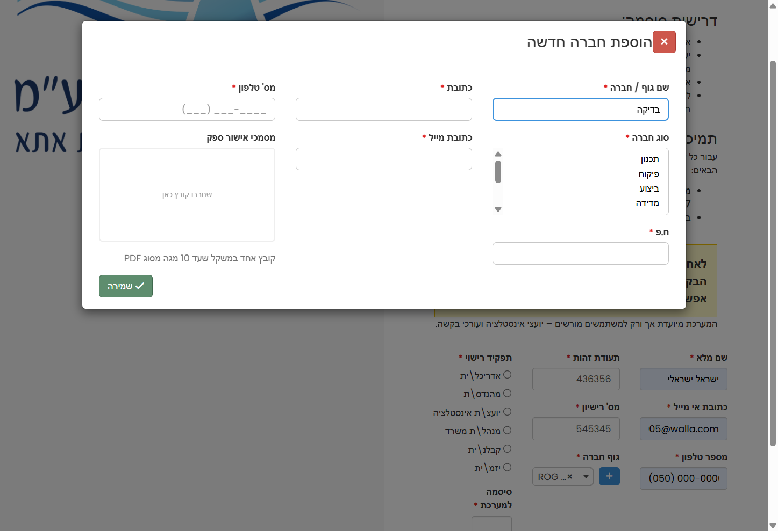Click the ח.פ company number field
This screenshot has width=778, height=531.
pyautogui.click(x=581, y=253)
